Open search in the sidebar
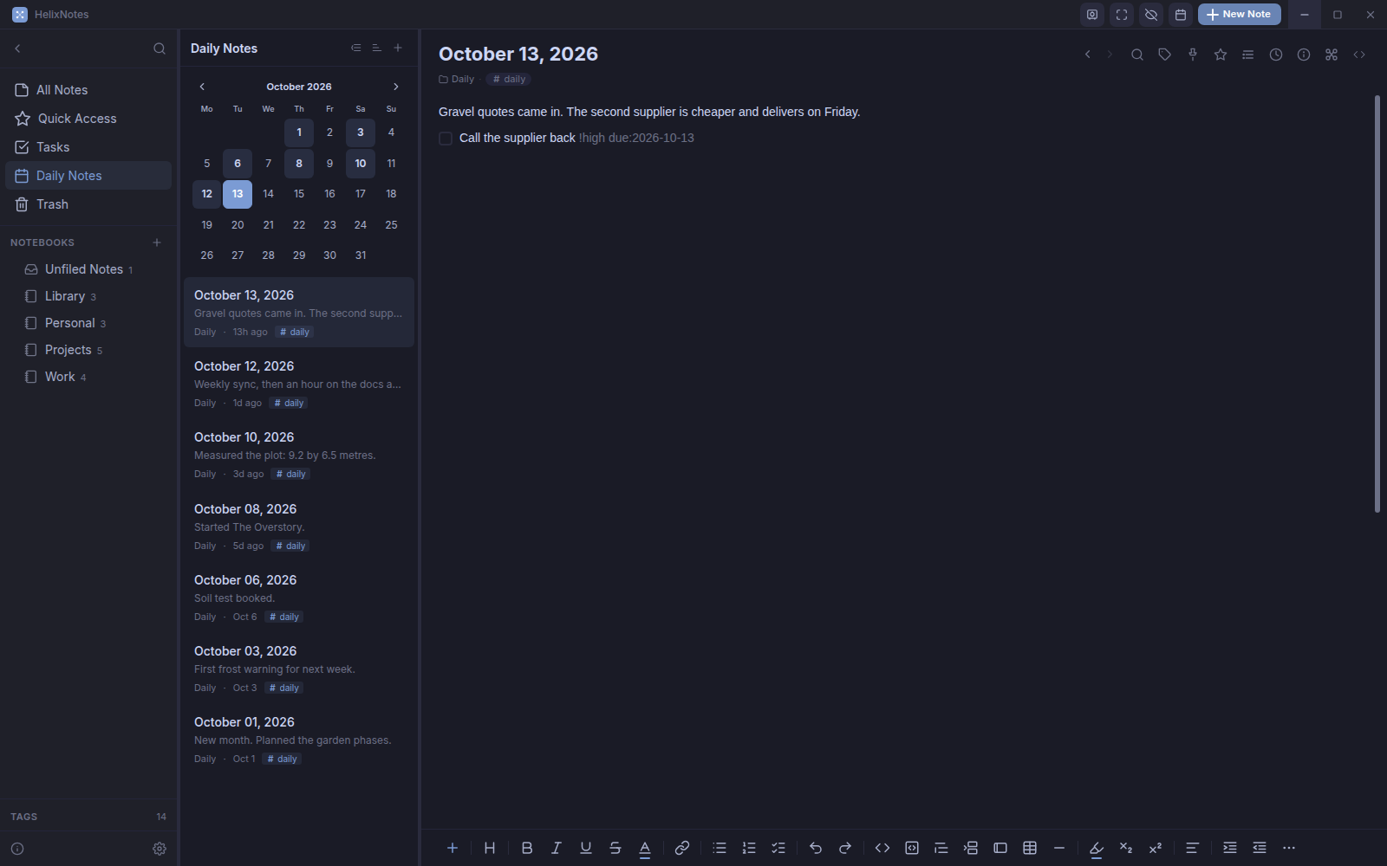Viewport: 1387px width, 866px height. tap(160, 48)
